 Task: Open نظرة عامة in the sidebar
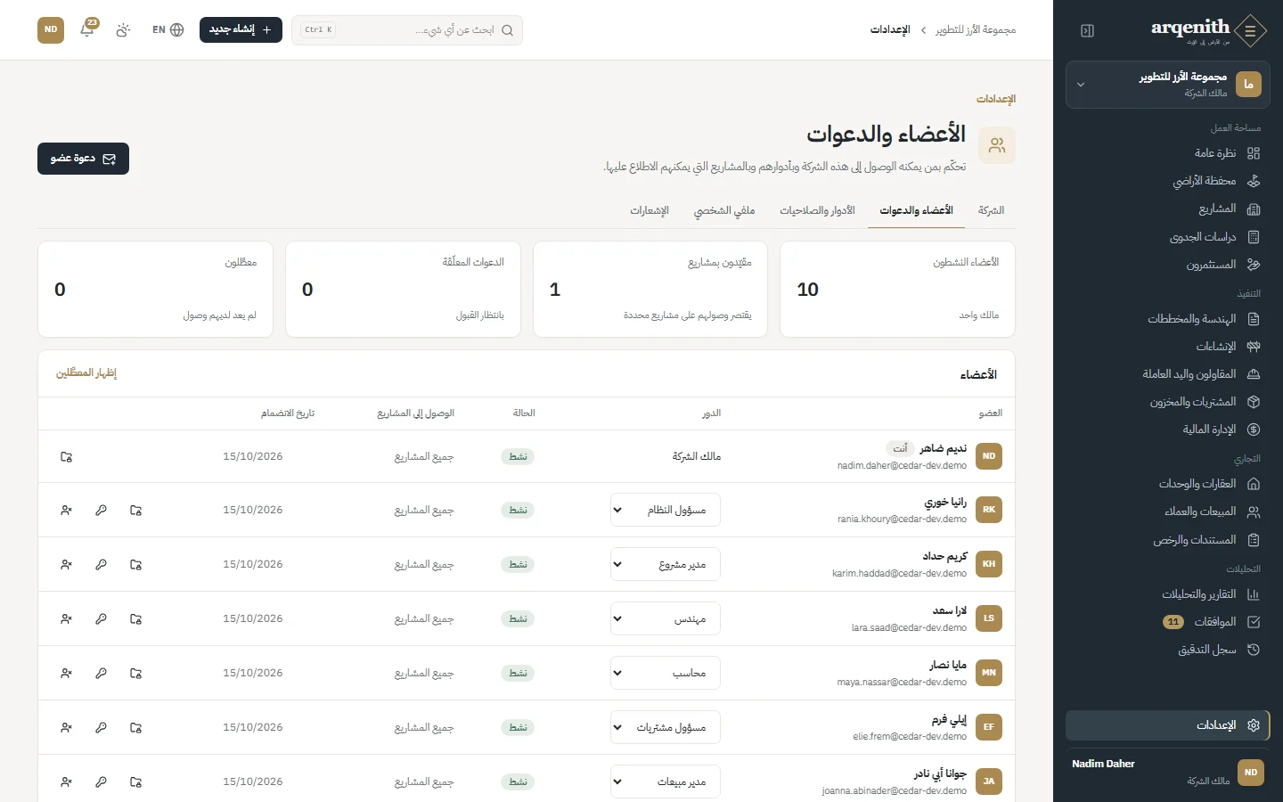pyautogui.click(x=1168, y=153)
